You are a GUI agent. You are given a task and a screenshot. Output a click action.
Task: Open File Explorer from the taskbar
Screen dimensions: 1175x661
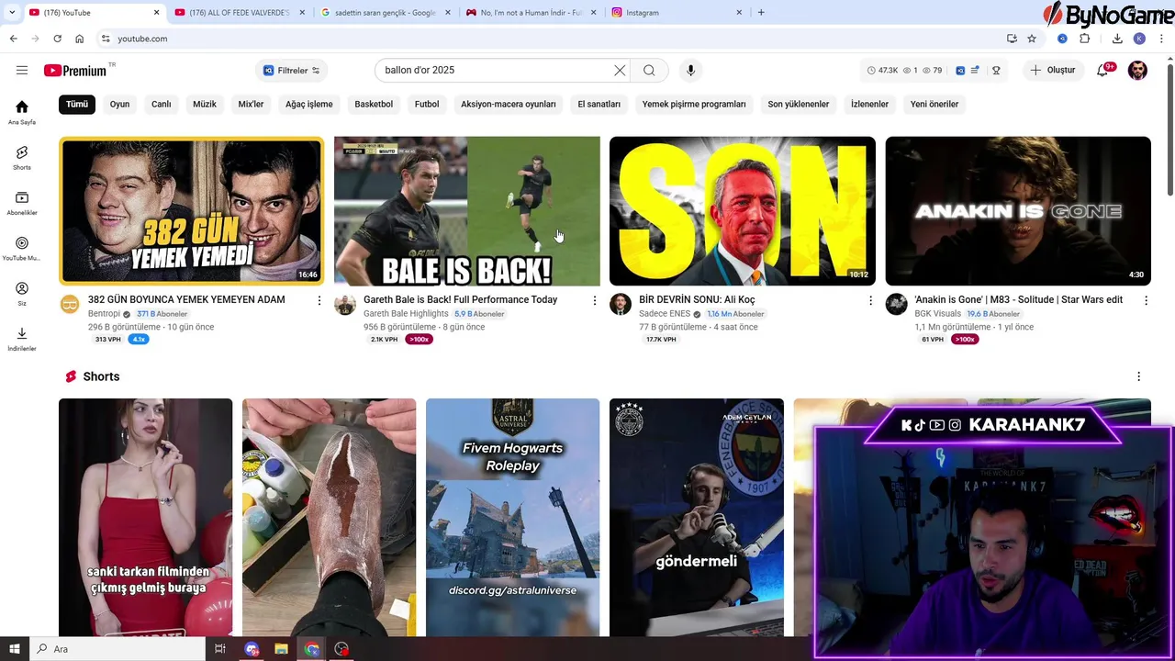[281, 649]
